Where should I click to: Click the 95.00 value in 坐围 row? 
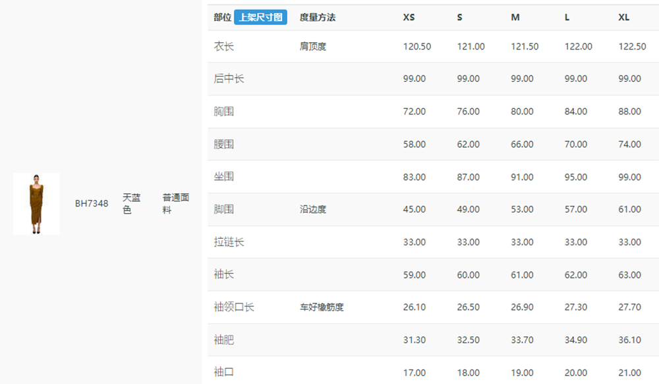pos(576,177)
